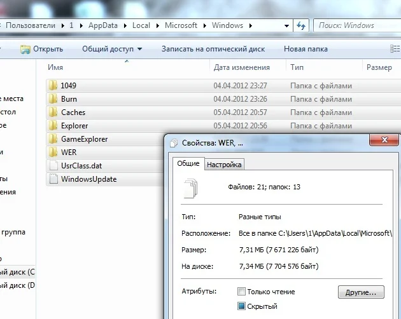
Task: Go to Local in the address bar
Action: [x=141, y=25]
